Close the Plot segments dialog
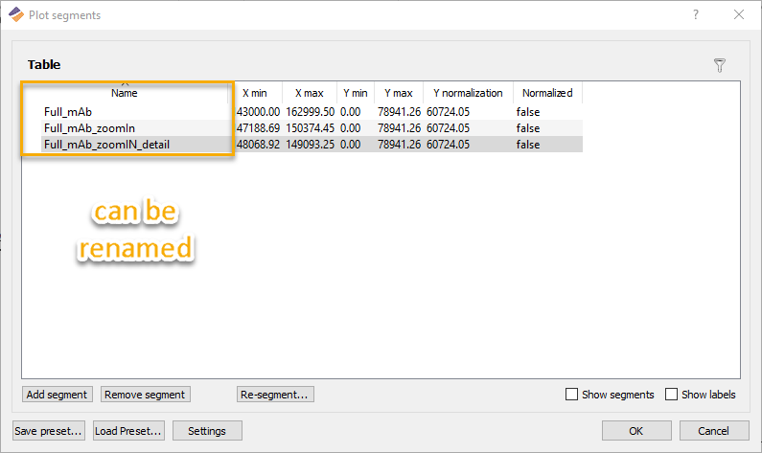Screen dimensions: 762x453 [739, 14]
